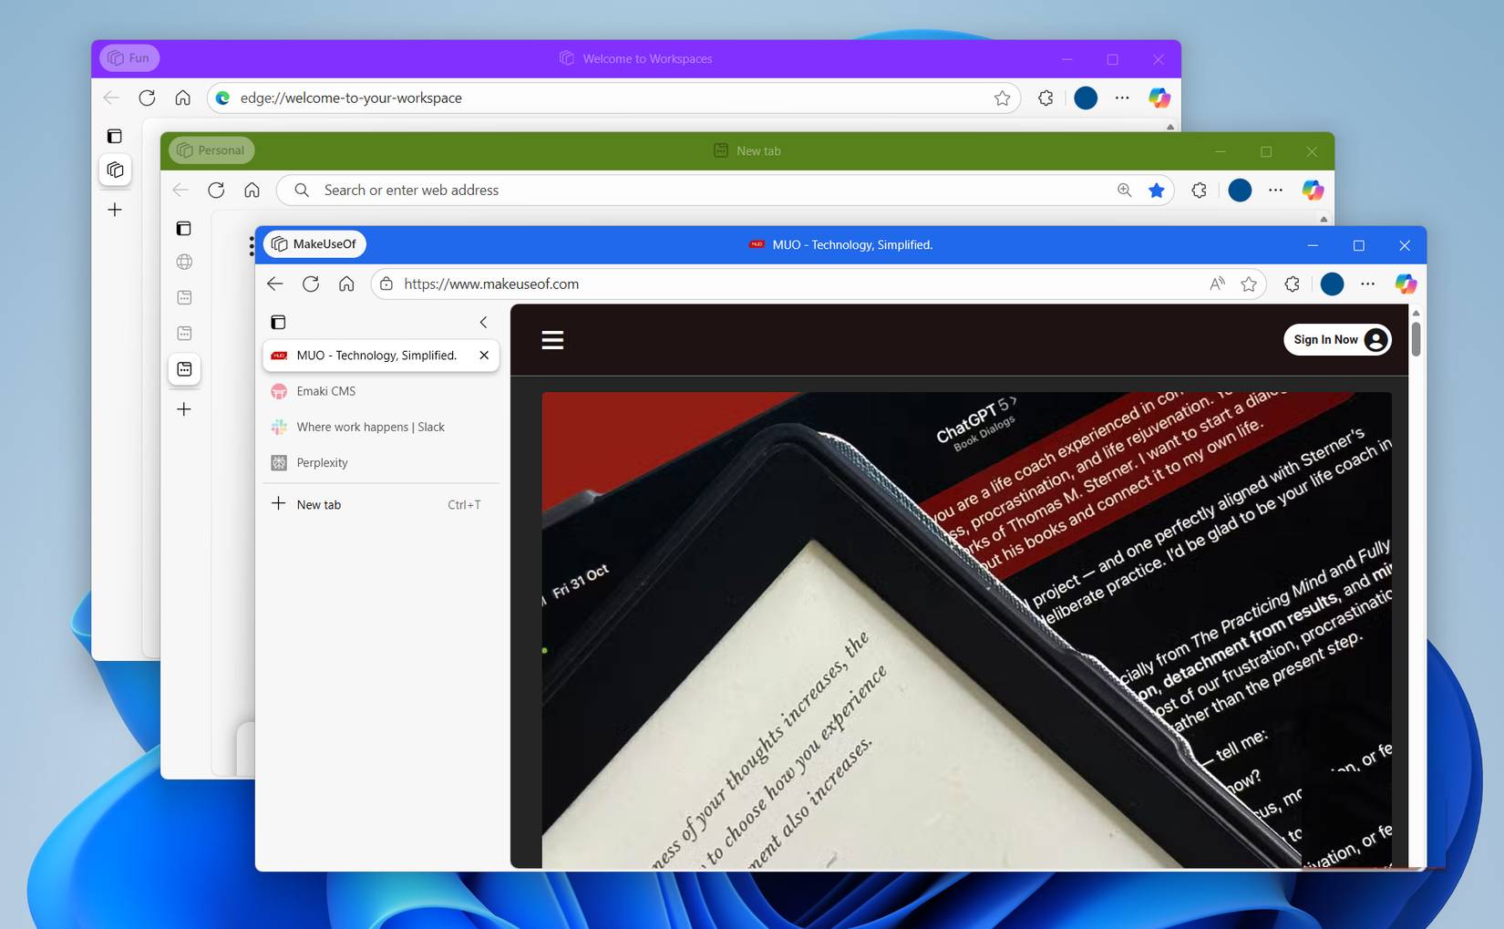Add a workspace with the plus icon
The image size is (1504, 929).
(115, 210)
